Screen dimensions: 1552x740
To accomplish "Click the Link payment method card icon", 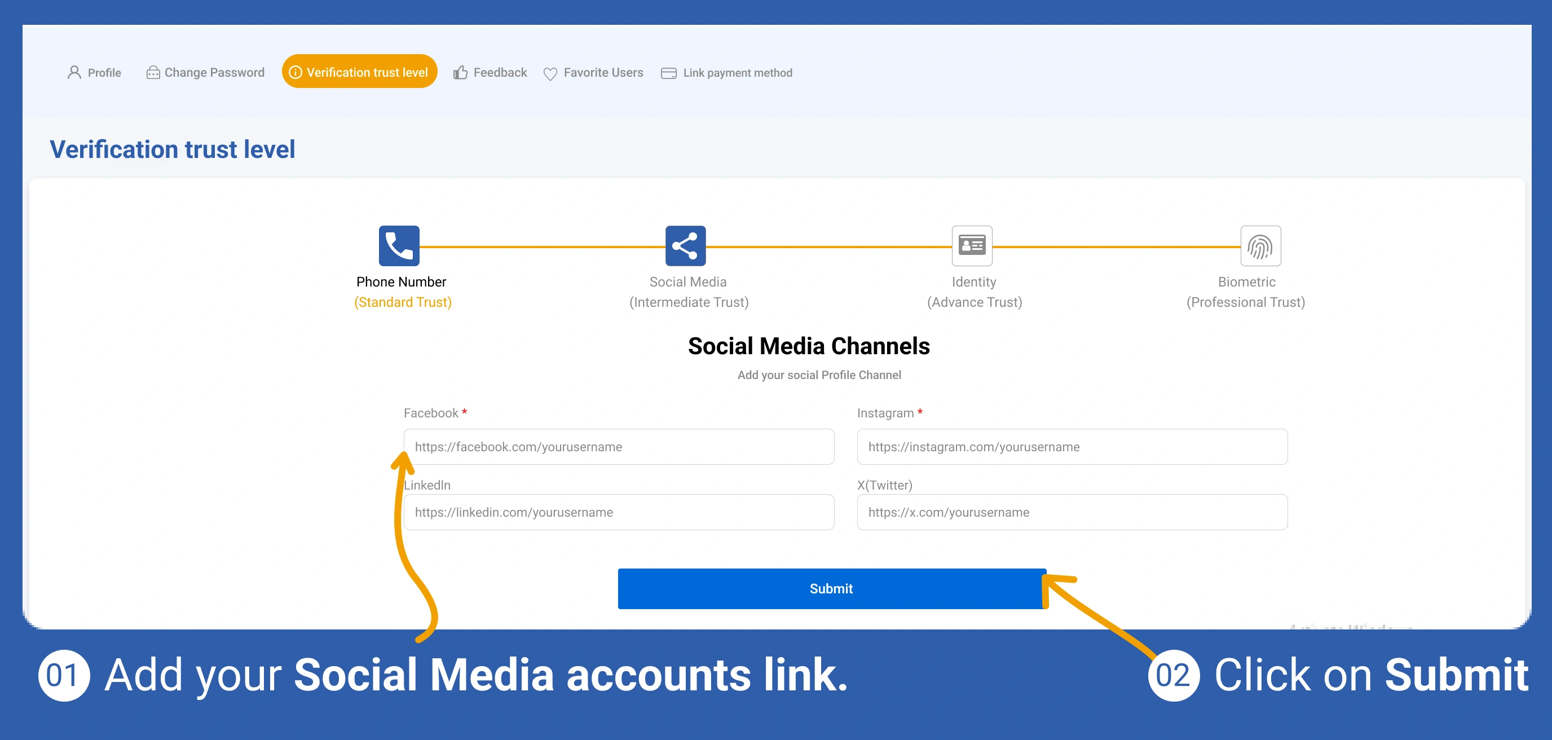I will click(669, 73).
